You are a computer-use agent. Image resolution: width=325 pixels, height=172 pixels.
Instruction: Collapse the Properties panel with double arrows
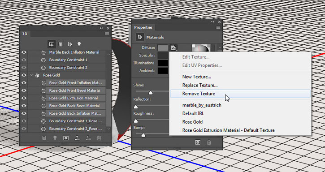click(x=212, y=22)
